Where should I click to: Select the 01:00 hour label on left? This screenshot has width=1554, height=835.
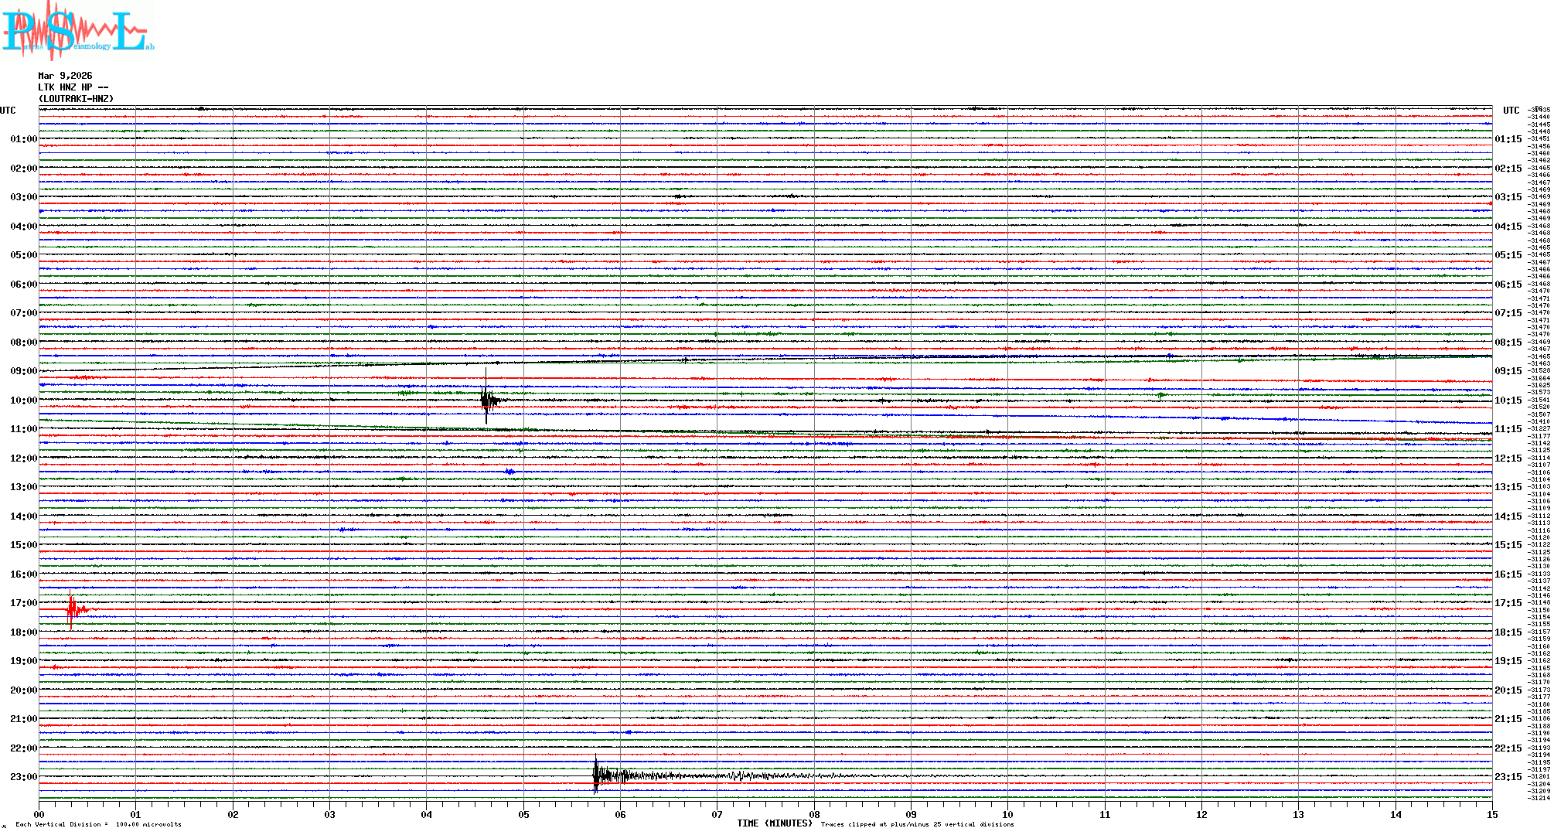pyautogui.click(x=23, y=139)
